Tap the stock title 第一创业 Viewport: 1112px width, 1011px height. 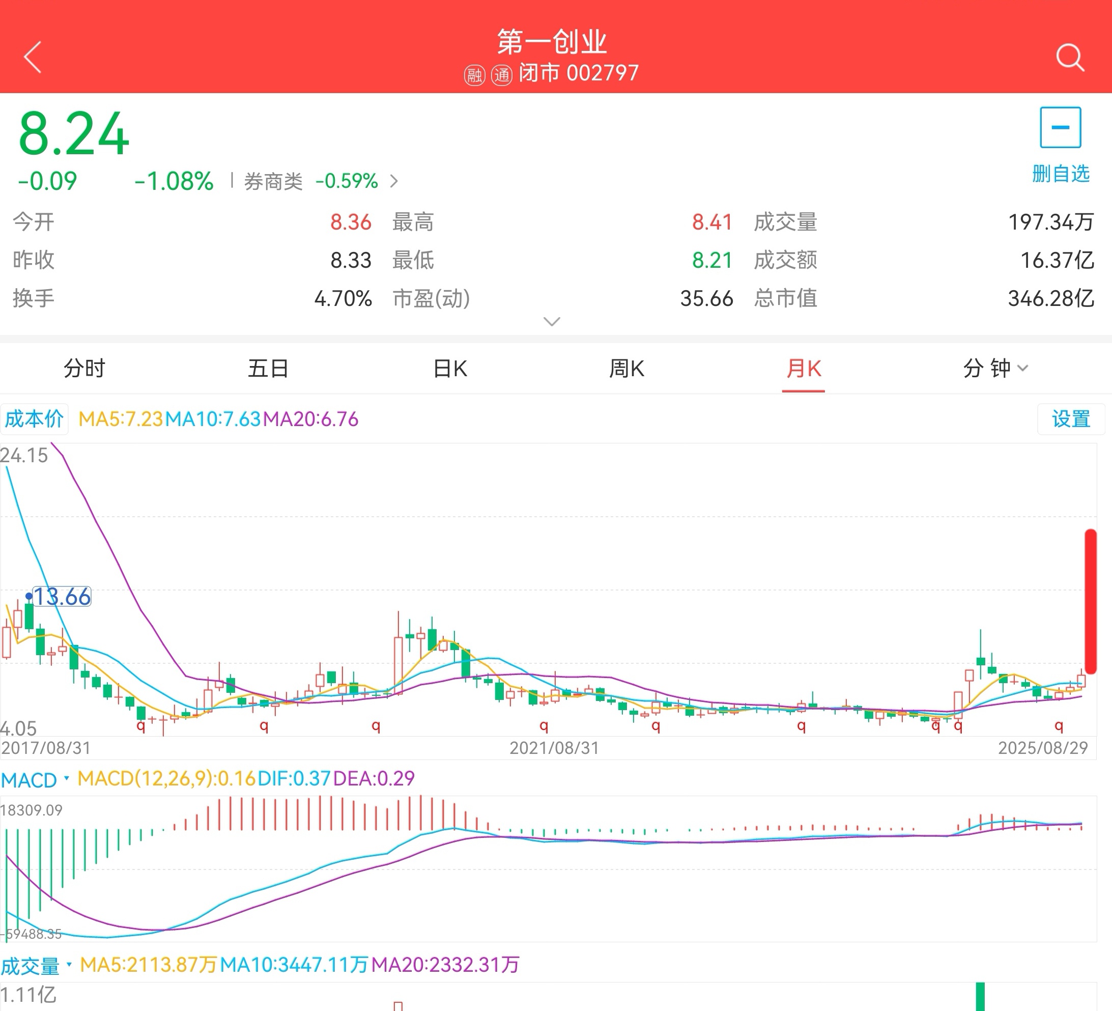552,41
